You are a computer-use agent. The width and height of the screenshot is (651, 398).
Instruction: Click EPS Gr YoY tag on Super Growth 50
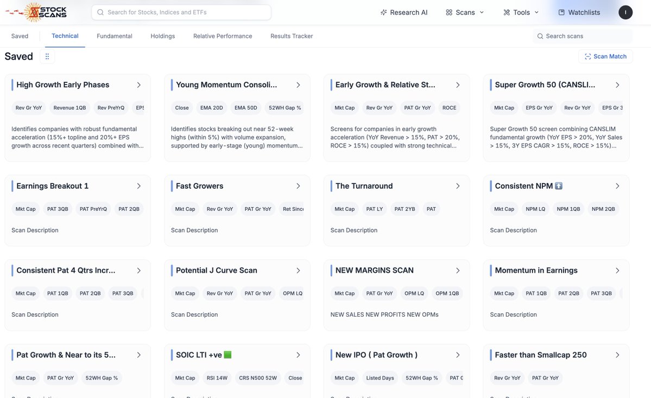pyautogui.click(x=539, y=108)
